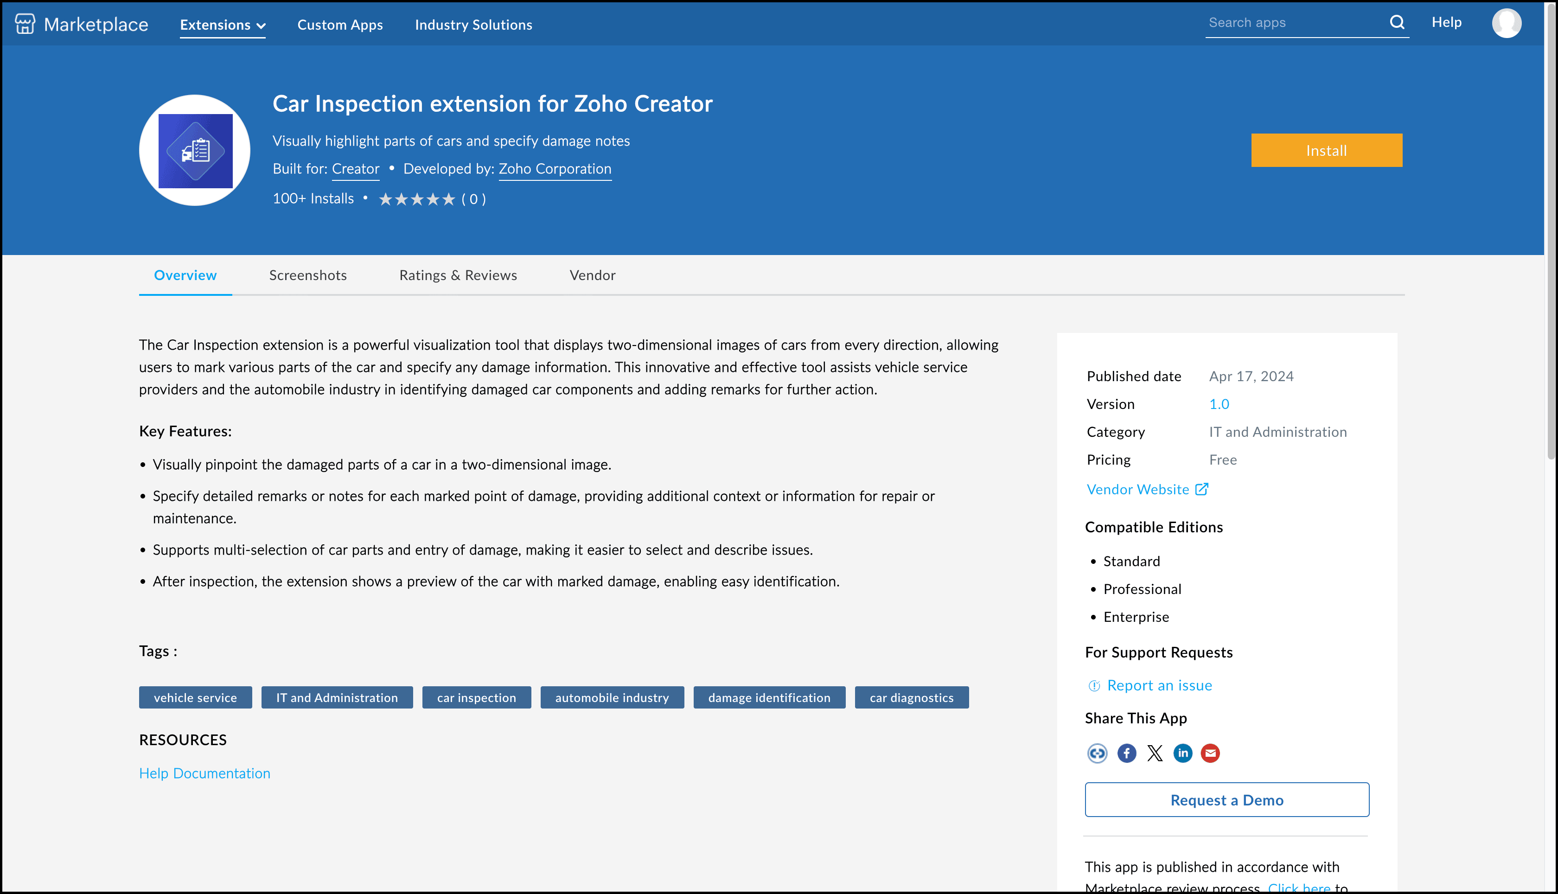Click the Car Inspection extension logo
1558x894 pixels.
coord(195,150)
